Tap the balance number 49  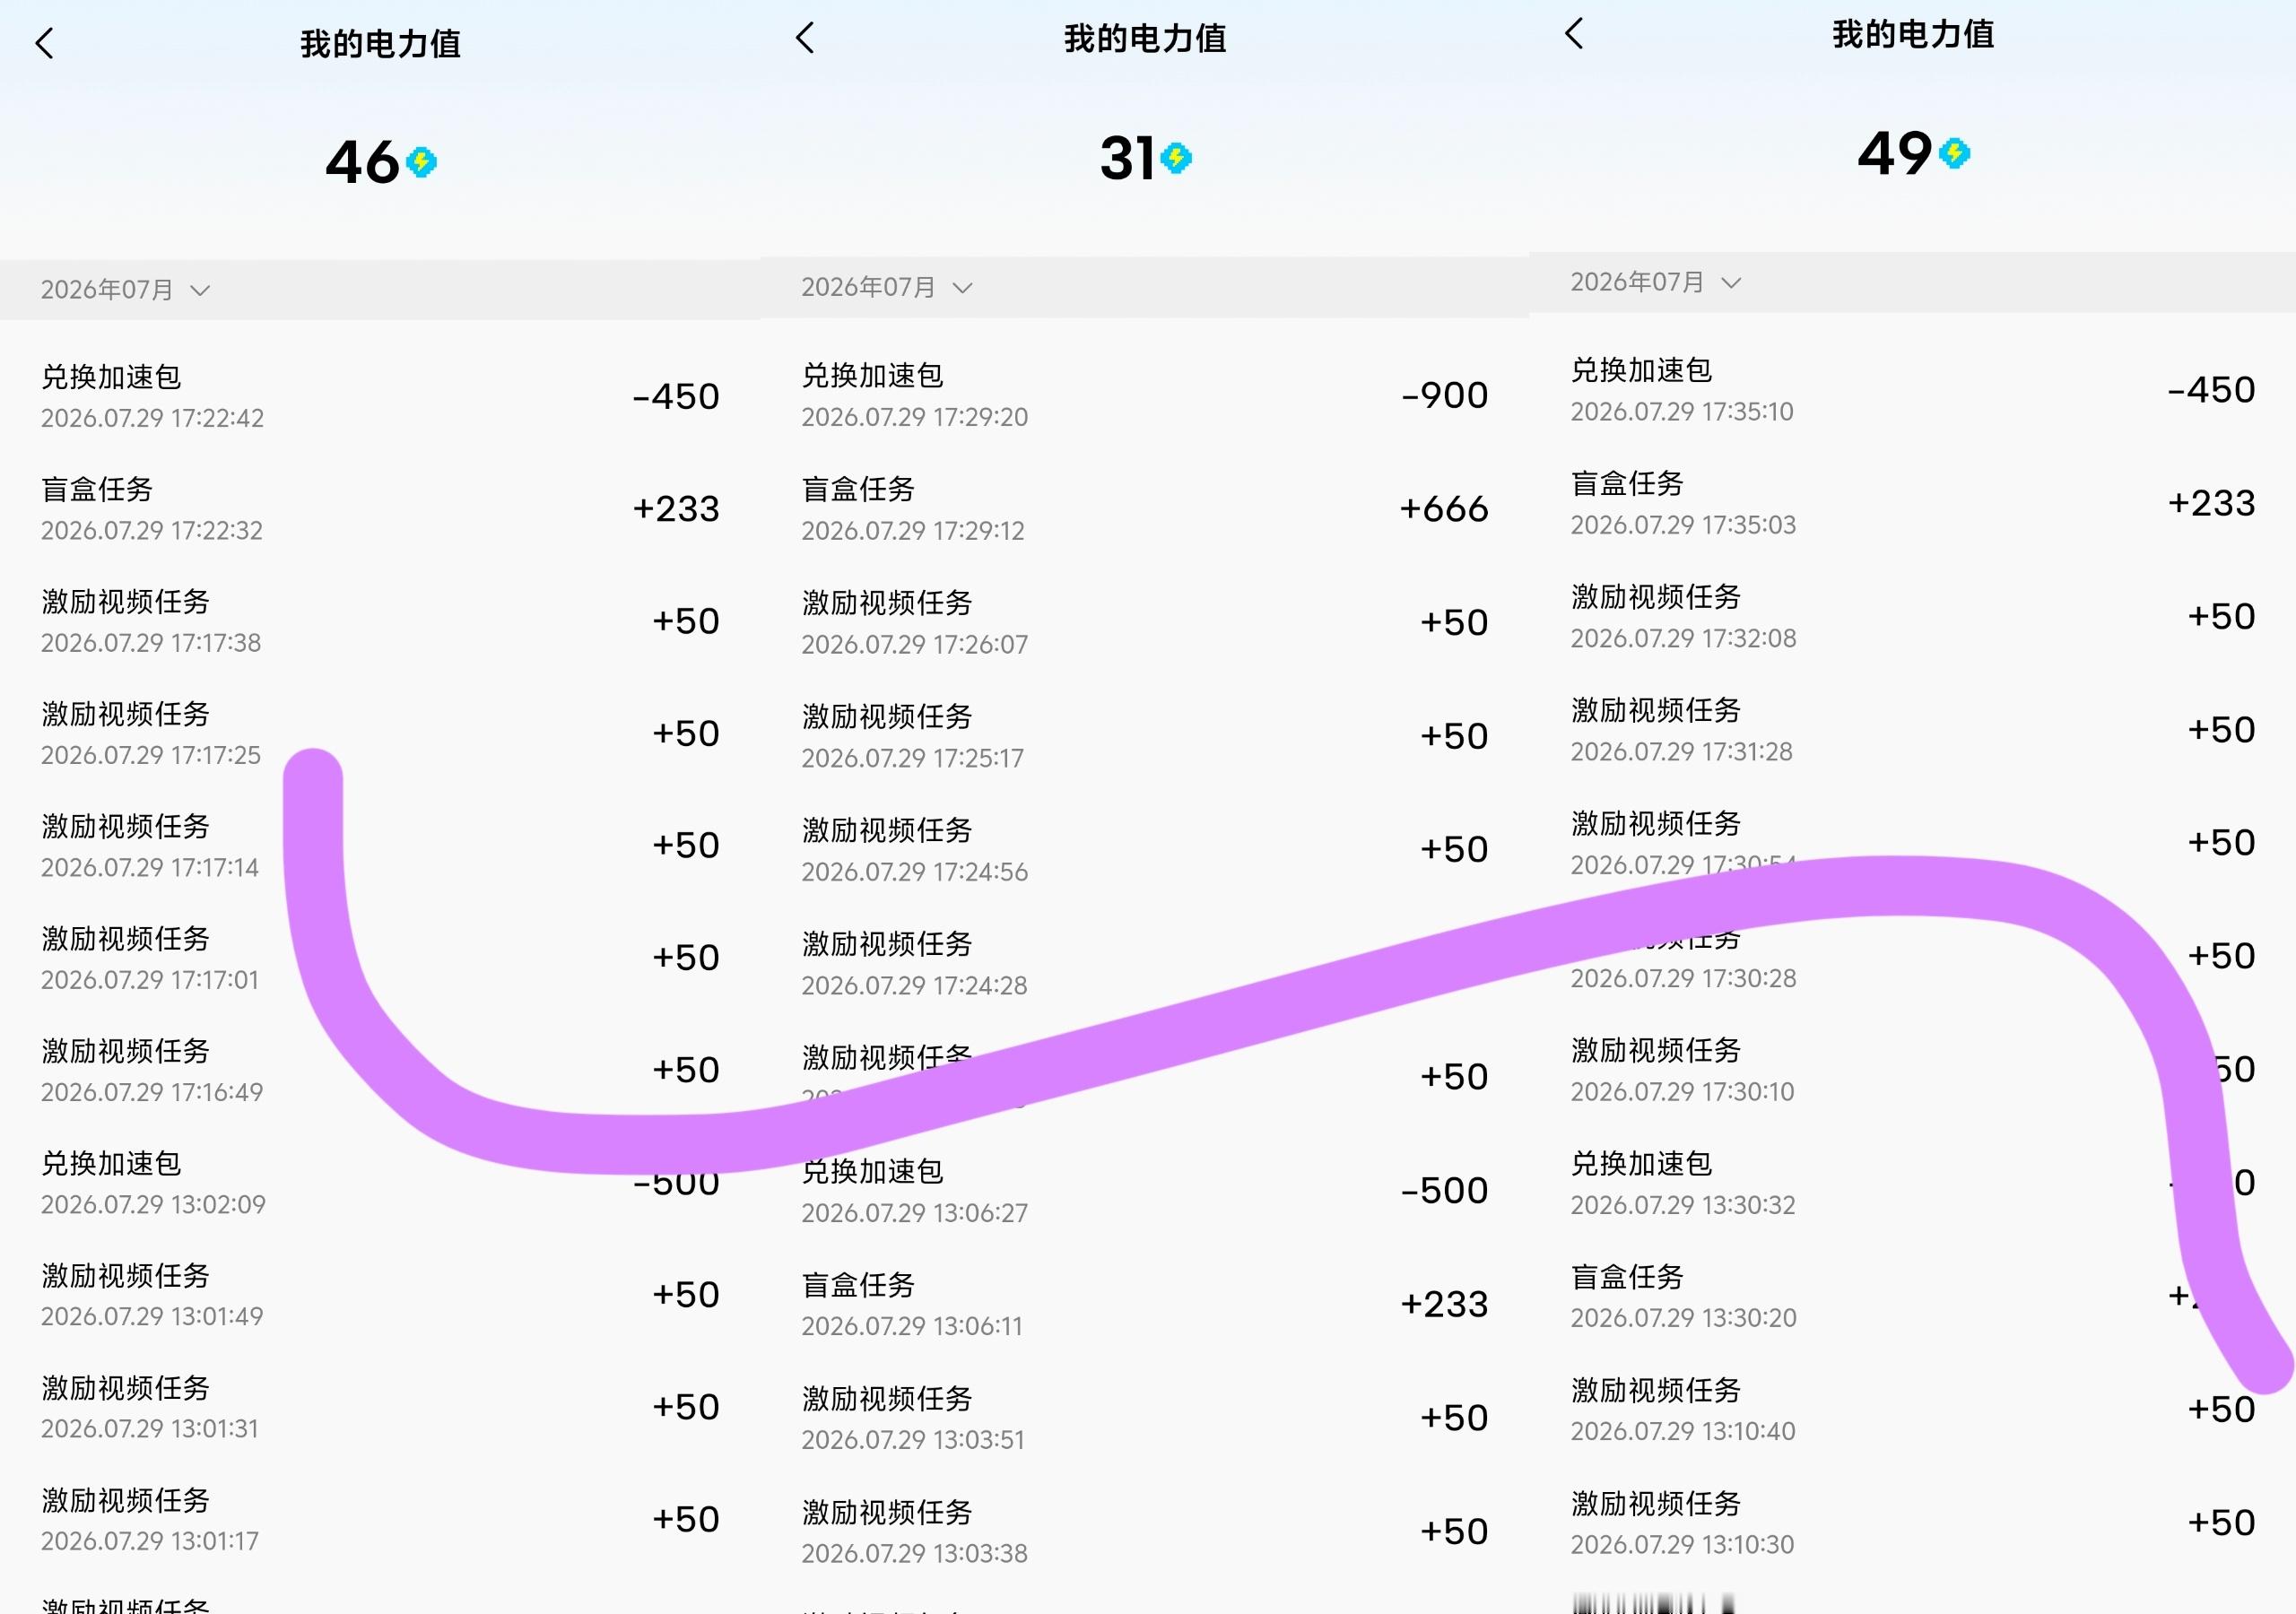pyautogui.click(x=1894, y=153)
